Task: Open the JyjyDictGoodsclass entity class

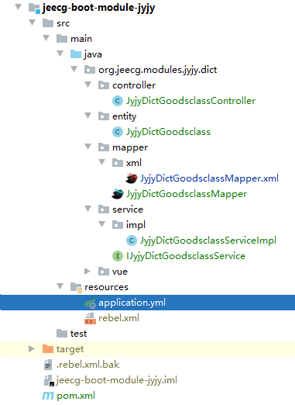Action: tap(168, 132)
